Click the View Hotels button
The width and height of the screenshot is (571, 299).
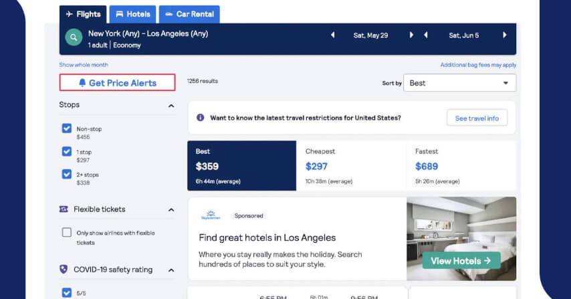[x=461, y=261]
